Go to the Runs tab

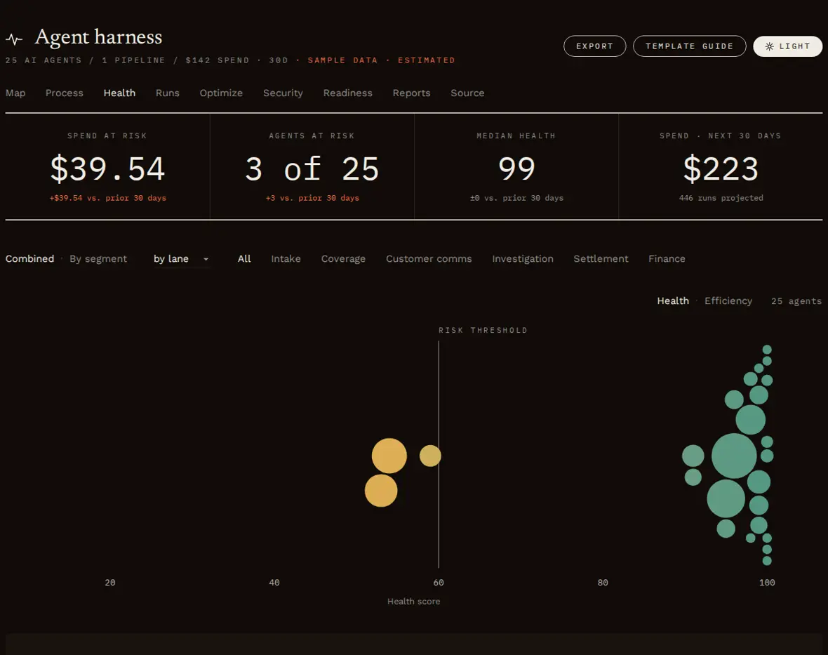pyautogui.click(x=168, y=93)
